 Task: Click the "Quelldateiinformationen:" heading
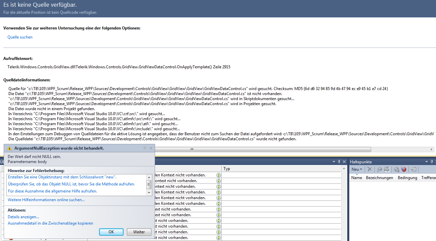(27, 80)
